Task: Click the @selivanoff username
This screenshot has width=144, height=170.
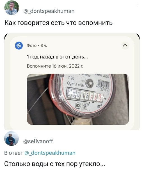Action: click(38, 141)
